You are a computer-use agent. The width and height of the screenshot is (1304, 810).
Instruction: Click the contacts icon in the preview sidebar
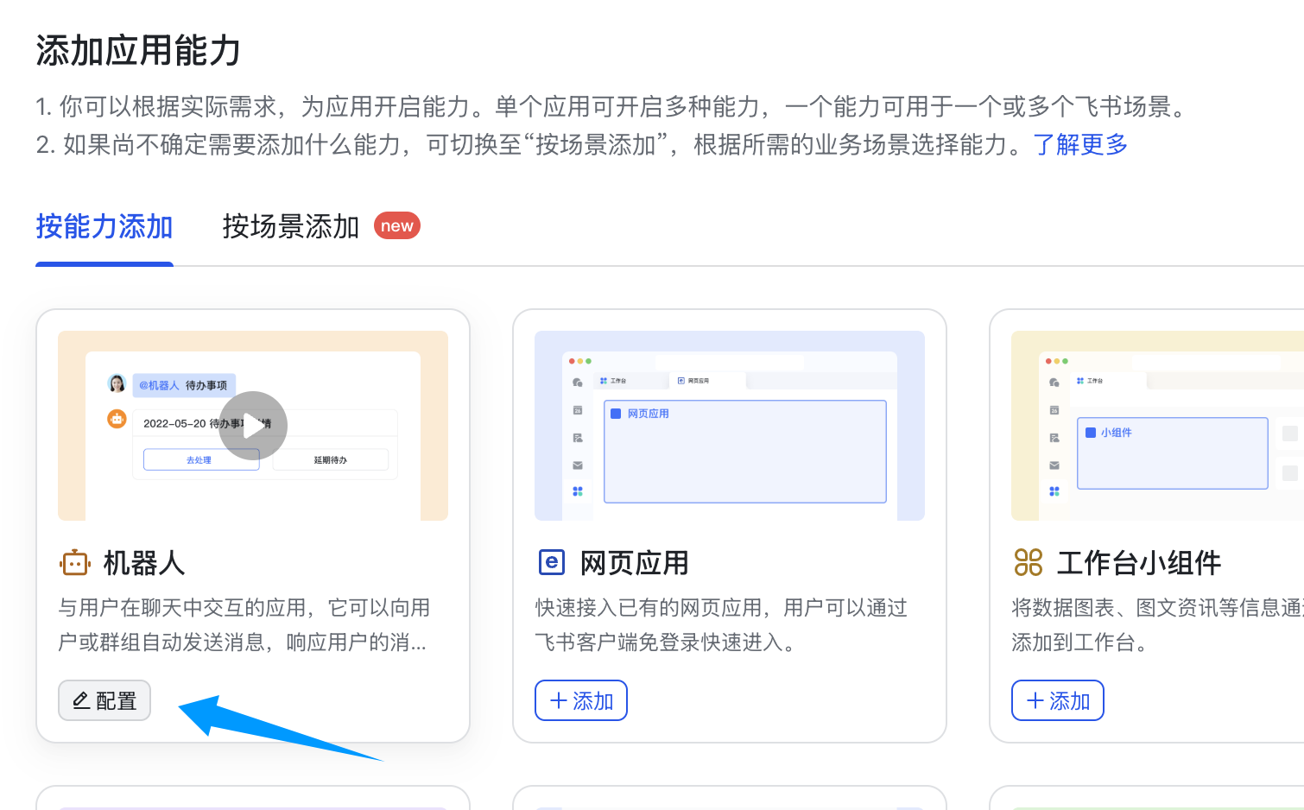coord(577,437)
